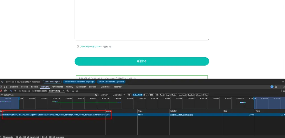
Task: Select the All request type filter
Action: (x=129, y=95)
